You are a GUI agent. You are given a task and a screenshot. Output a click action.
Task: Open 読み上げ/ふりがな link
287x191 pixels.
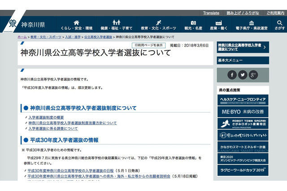(243, 13)
